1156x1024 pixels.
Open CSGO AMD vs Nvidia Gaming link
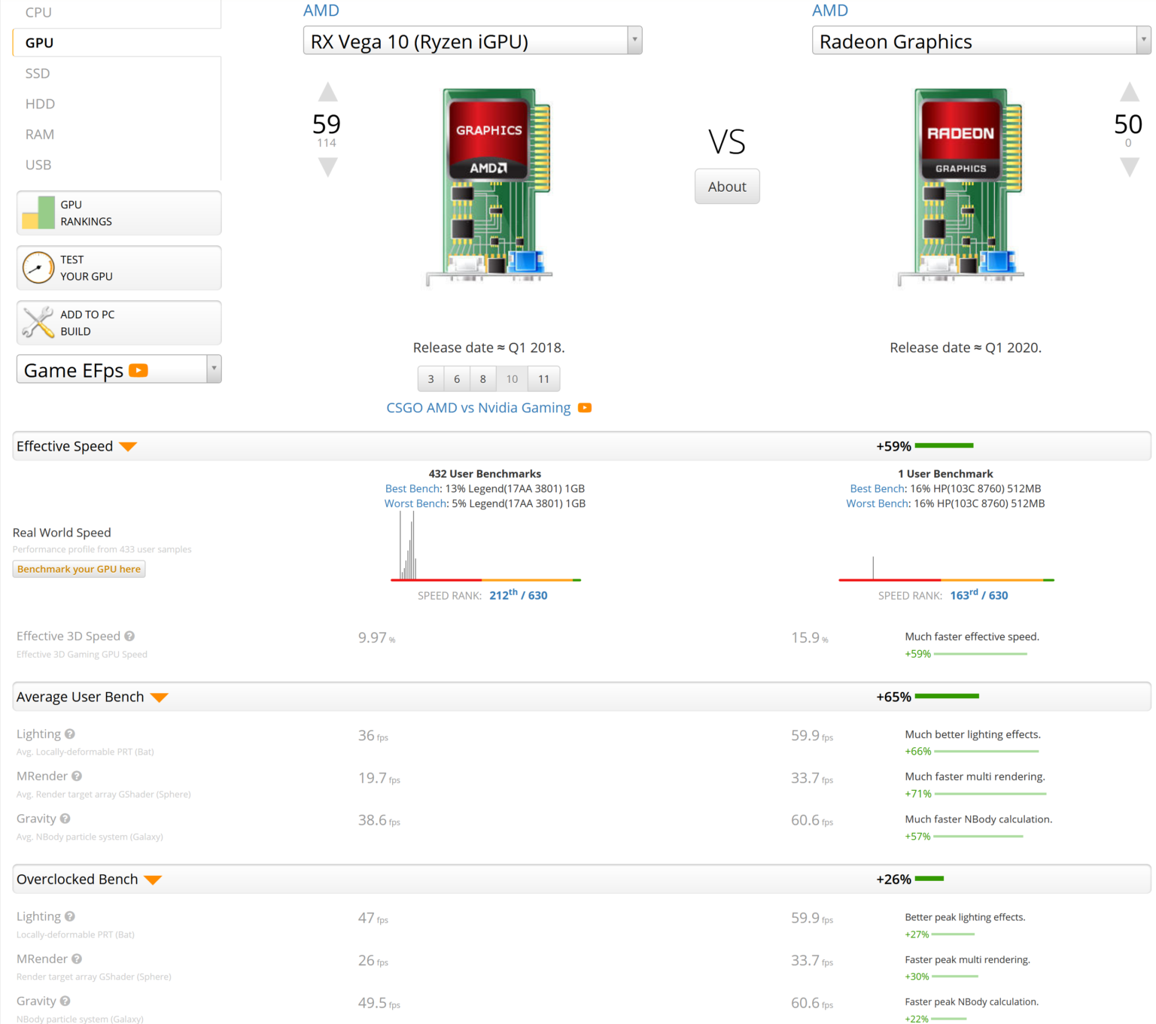479,408
